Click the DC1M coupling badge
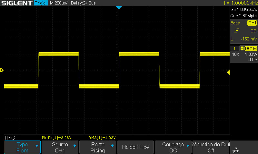 (x=251, y=48)
